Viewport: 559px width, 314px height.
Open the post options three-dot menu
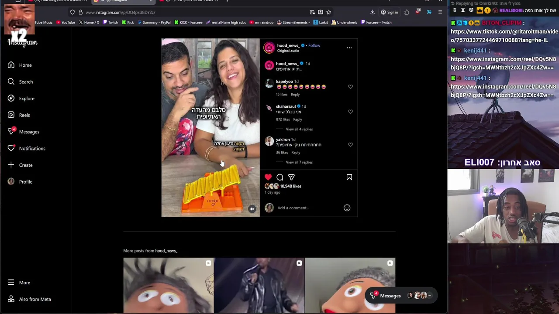(x=349, y=48)
